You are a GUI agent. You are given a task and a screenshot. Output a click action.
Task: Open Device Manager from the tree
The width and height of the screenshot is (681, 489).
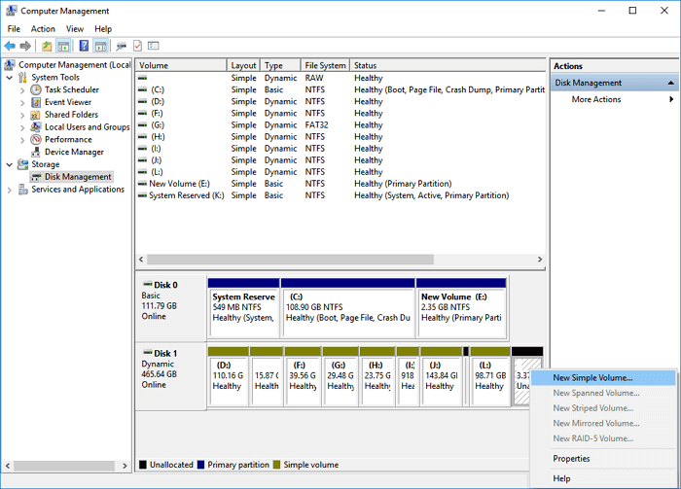click(74, 152)
